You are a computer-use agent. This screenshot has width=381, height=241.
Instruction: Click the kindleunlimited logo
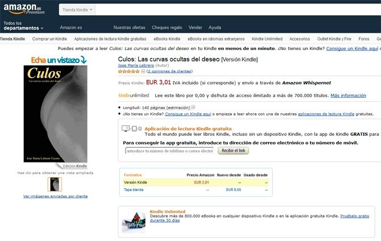point(134,95)
